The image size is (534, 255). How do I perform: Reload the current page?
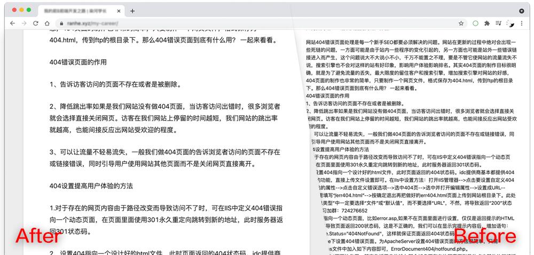(x=35, y=23)
